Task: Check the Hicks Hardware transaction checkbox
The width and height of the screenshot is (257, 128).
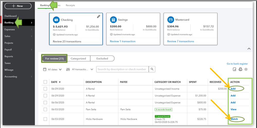Action: (45, 119)
